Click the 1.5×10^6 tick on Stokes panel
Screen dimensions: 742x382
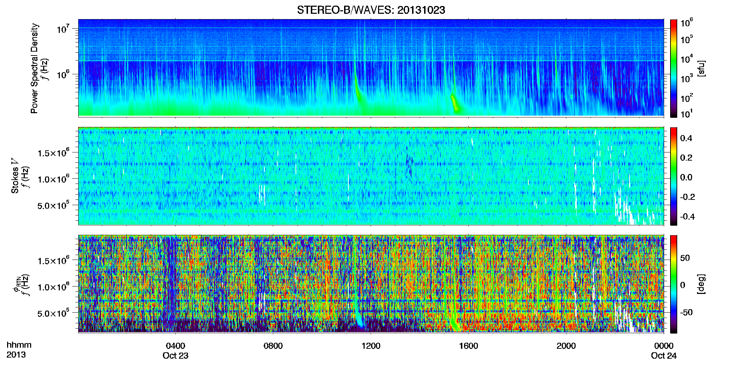53,153
